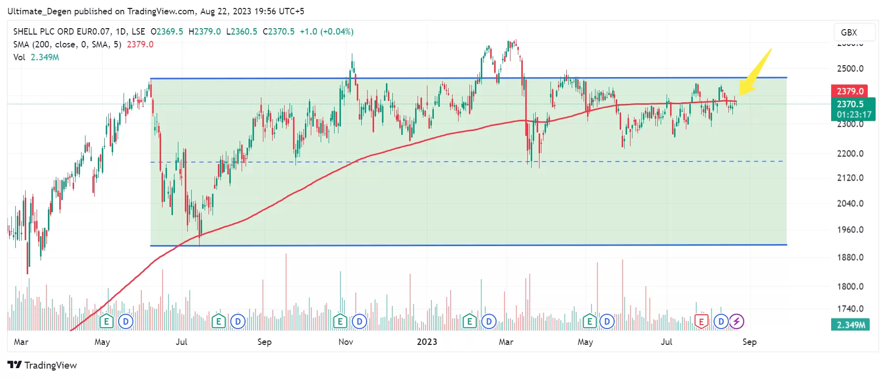Click the SHELL PLC ORD EUR0.07 symbol title
This screenshot has width=886, height=378.
coord(62,32)
